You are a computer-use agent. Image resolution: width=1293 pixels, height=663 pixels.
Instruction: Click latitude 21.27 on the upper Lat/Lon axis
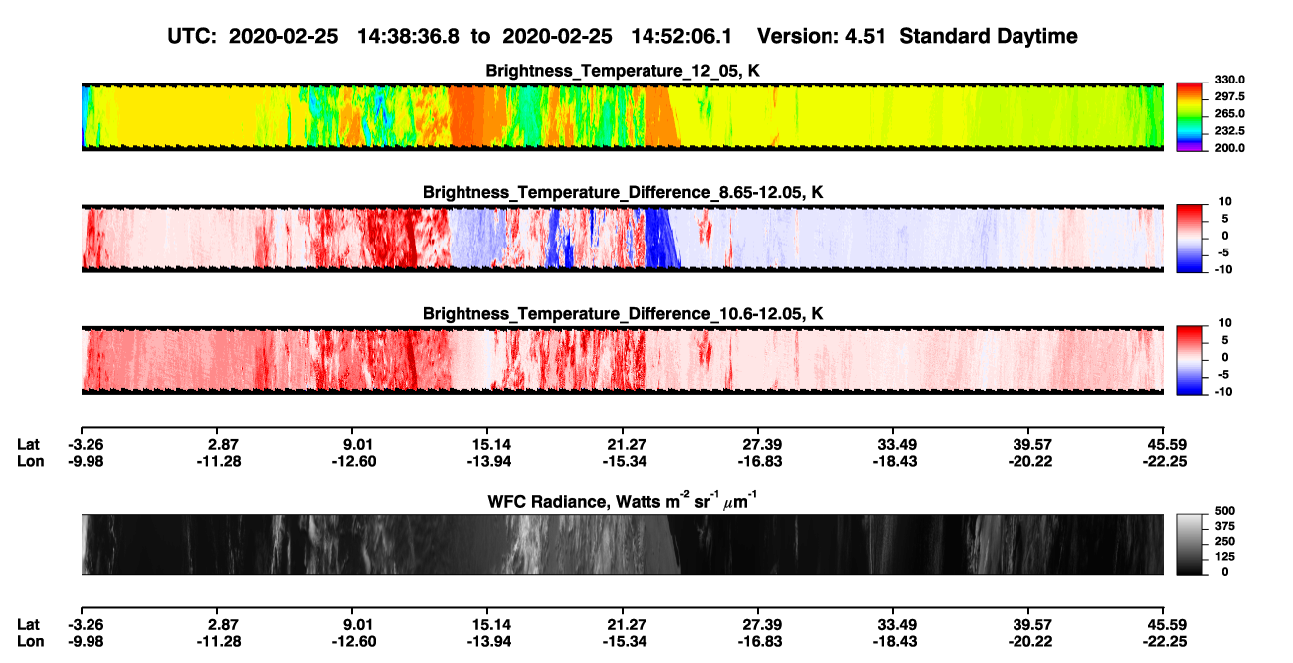coord(628,444)
